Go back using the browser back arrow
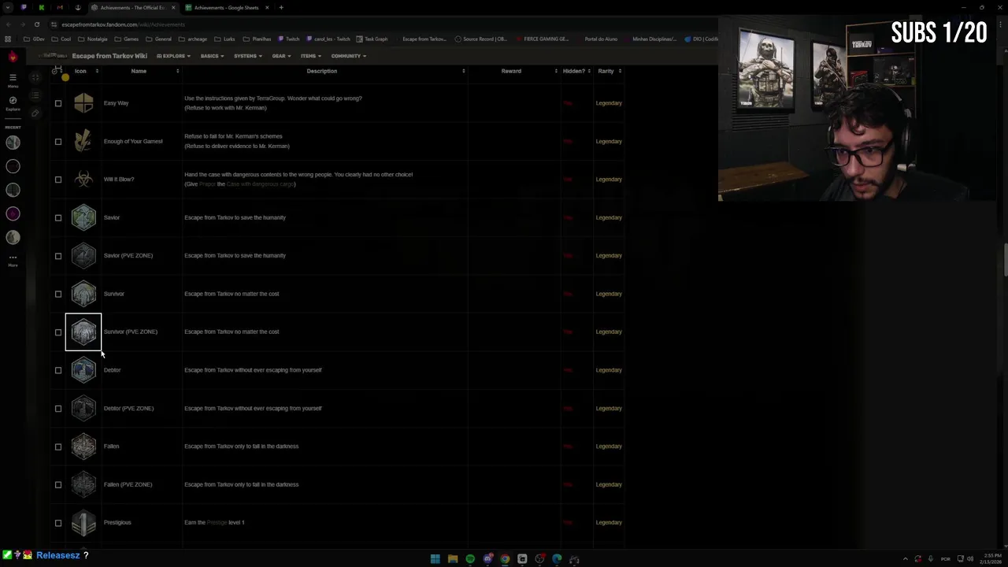Image resolution: width=1008 pixels, height=567 pixels. click(8, 24)
